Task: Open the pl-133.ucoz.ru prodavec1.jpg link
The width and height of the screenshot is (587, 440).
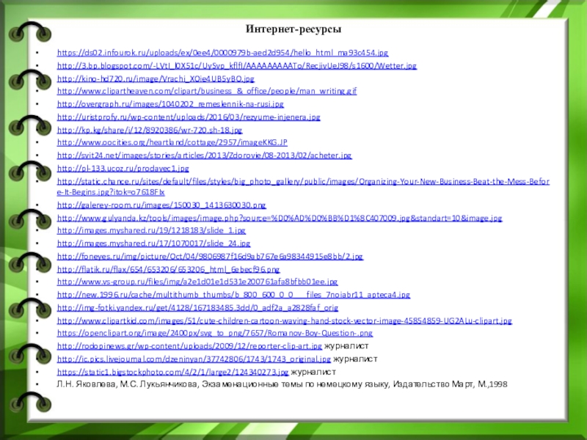Action: (123, 169)
